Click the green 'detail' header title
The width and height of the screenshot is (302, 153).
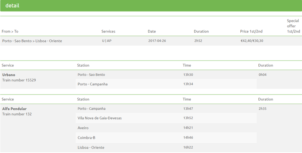point(12,6)
